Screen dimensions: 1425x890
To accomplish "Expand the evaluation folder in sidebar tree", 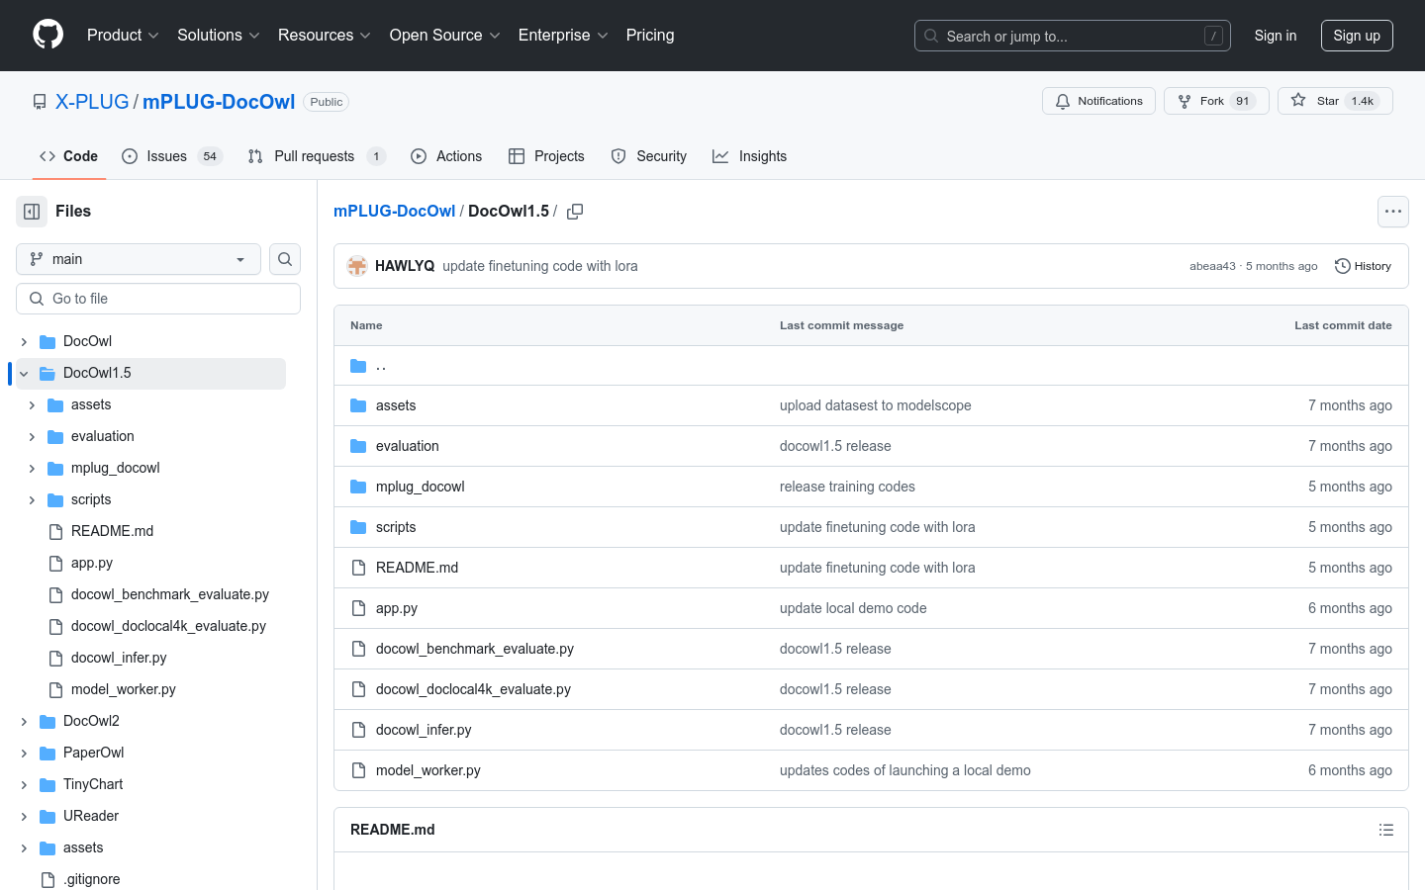I will click(x=32, y=436).
